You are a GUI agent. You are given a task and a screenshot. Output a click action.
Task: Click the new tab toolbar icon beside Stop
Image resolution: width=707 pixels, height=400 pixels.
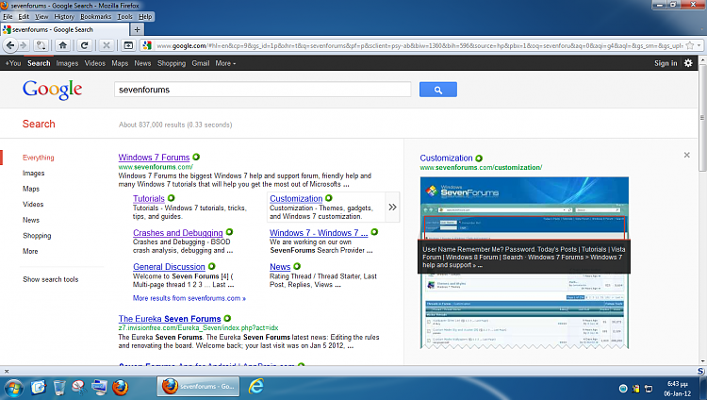128,45
